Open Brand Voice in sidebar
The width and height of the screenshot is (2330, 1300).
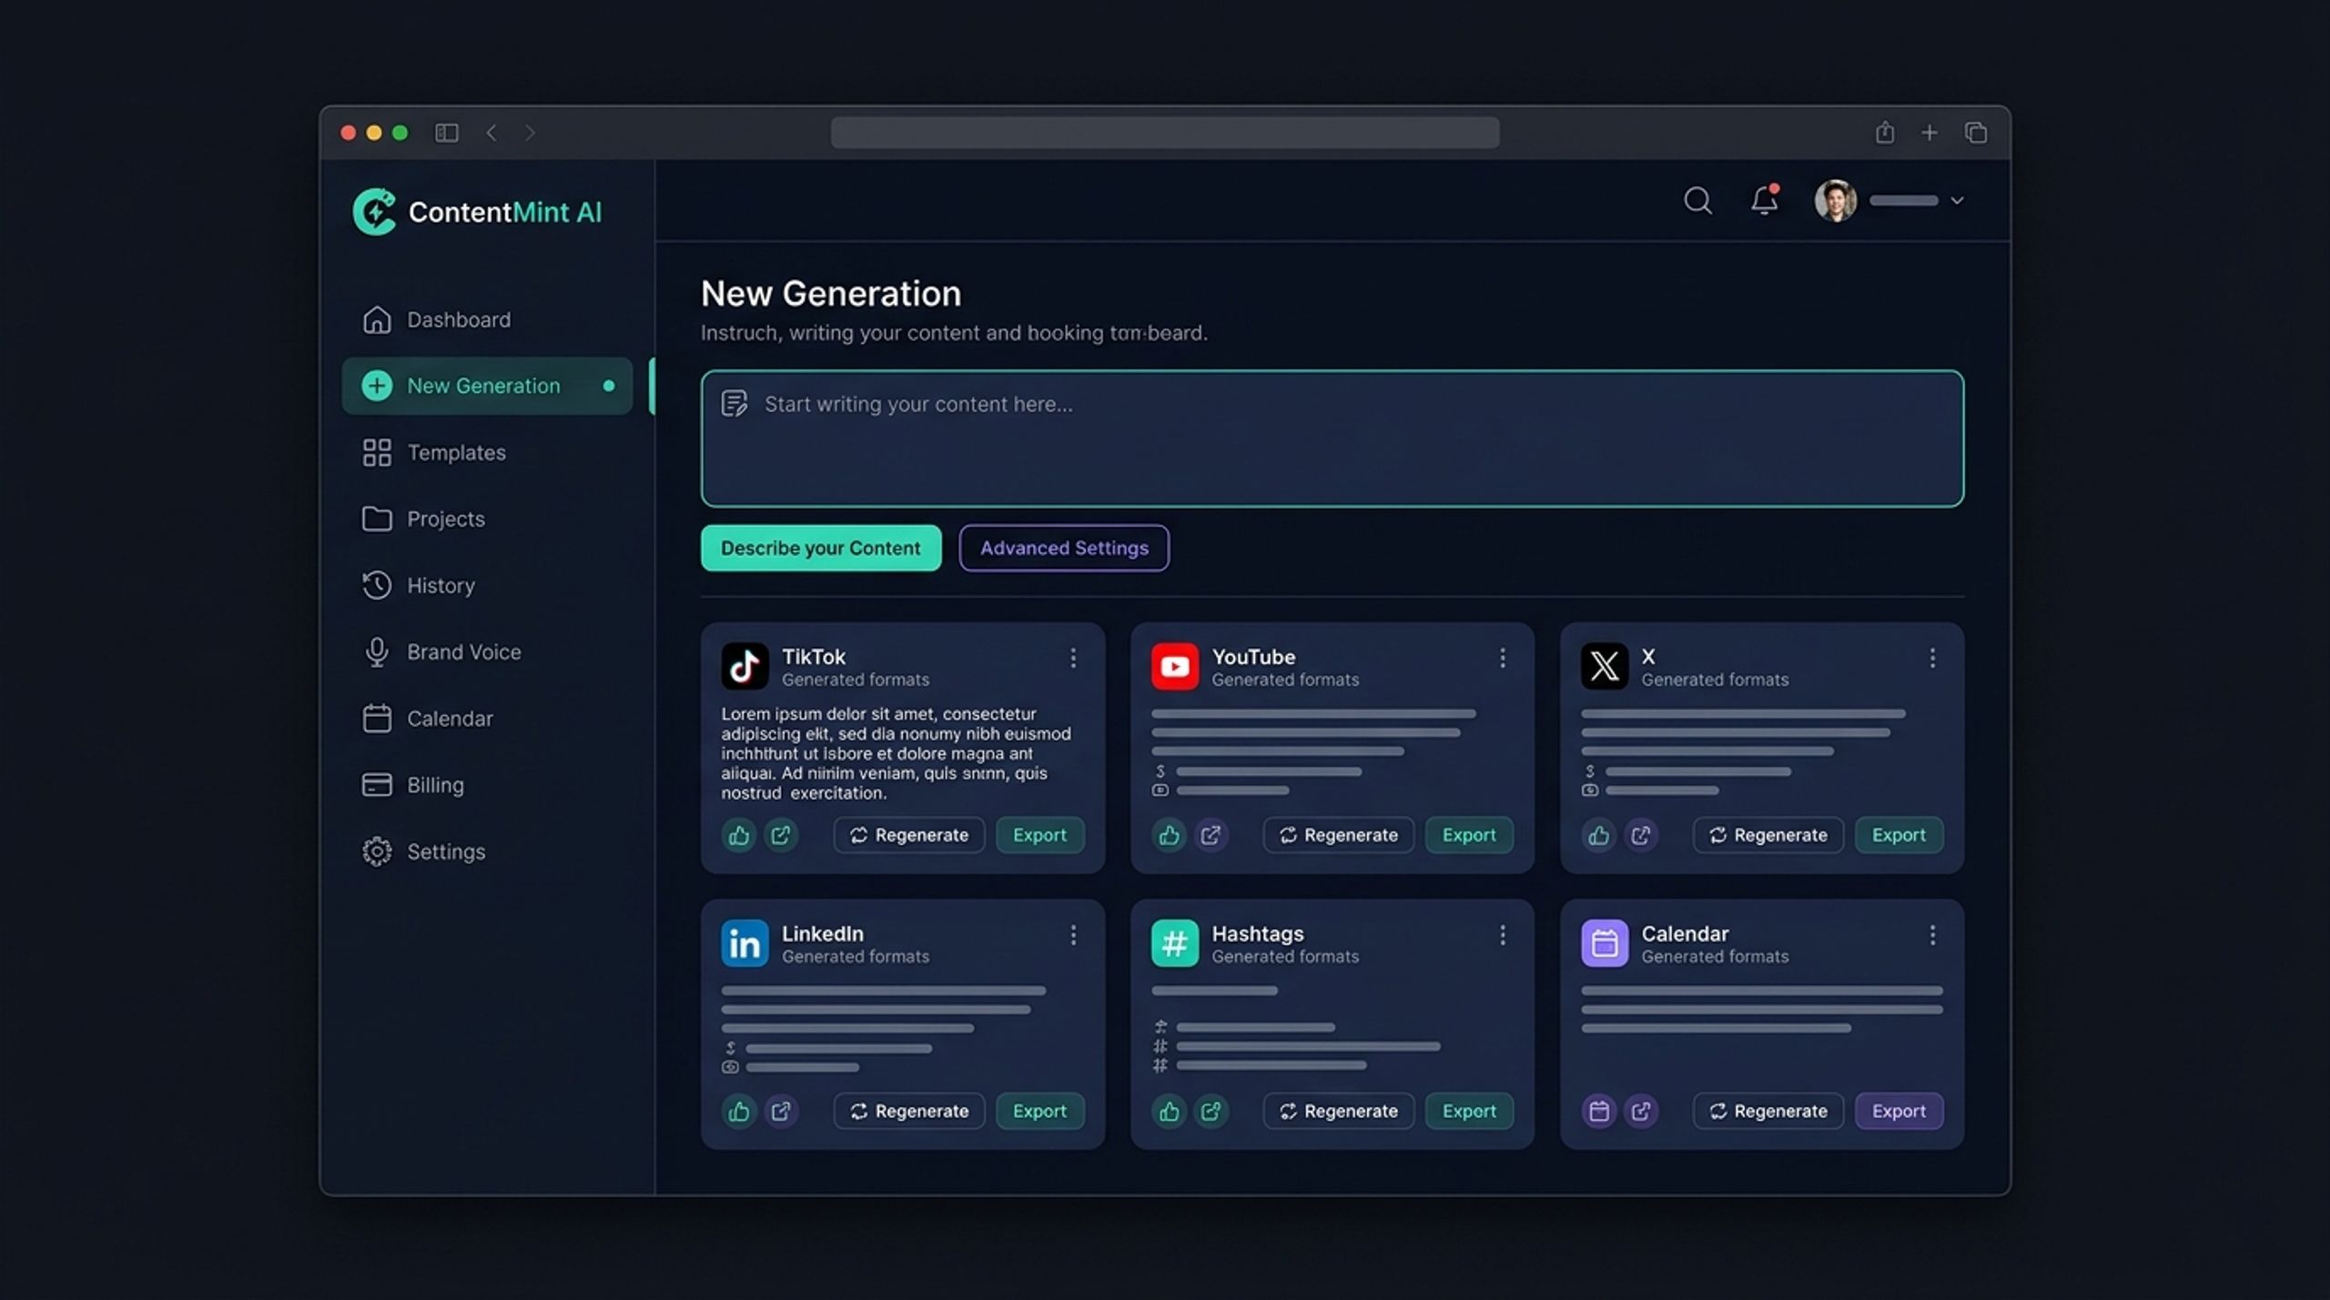[488, 651]
